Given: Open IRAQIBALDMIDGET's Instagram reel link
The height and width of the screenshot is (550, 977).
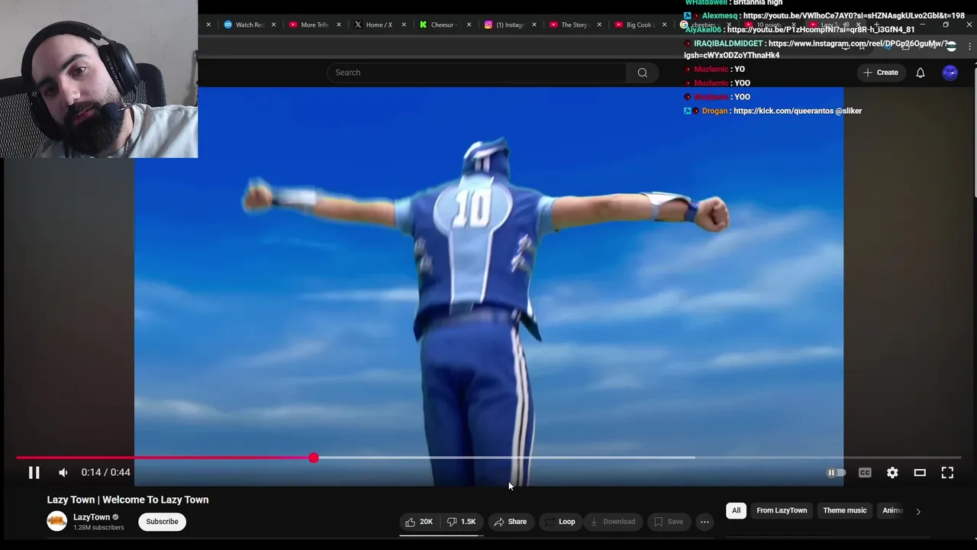Looking at the screenshot, I should click(x=817, y=50).
